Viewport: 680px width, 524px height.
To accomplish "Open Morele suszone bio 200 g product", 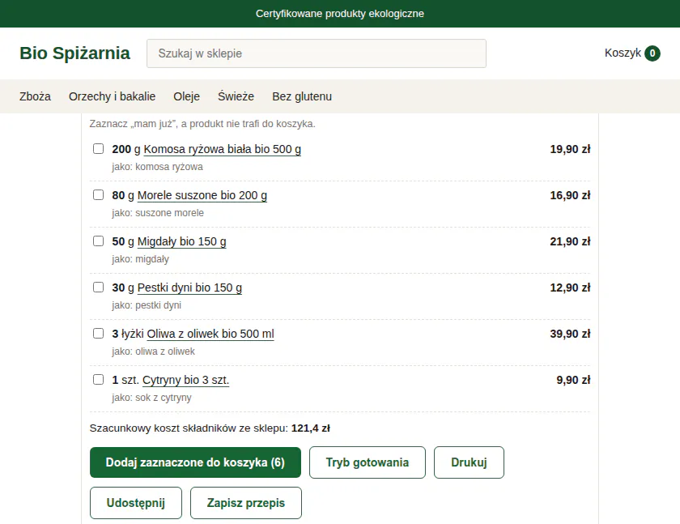I will 202,196.
